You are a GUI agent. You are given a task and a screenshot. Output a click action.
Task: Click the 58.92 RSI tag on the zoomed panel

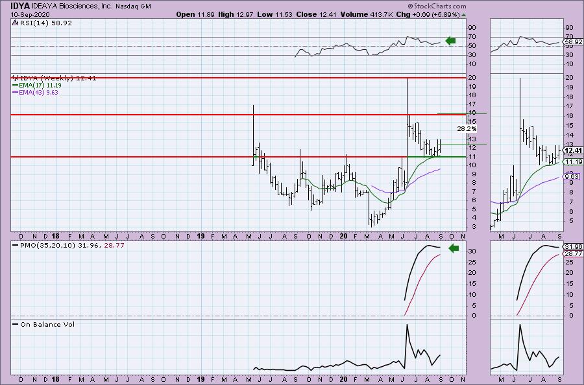[x=574, y=41]
